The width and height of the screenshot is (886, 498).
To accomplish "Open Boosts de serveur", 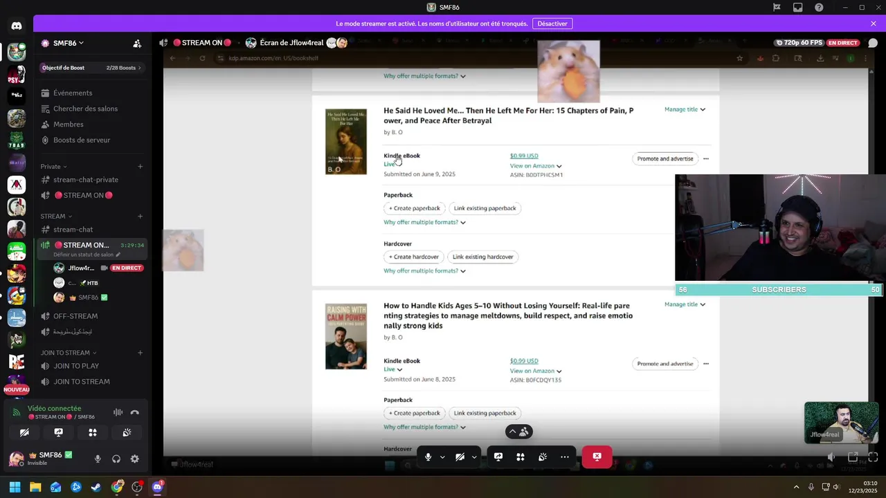I will pyautogui.click(x=91, y=140).
